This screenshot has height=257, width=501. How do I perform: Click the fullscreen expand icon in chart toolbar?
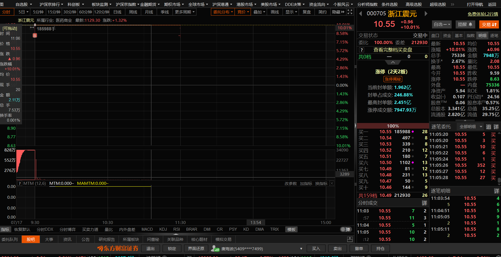coord(350,12)
